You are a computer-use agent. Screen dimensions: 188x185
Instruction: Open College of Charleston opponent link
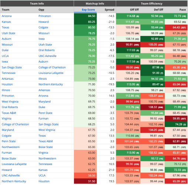tap(52, 67)
